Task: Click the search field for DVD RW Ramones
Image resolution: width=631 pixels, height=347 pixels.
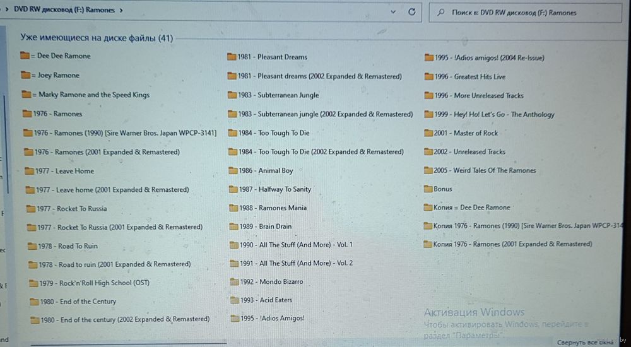Action: point(525,13)
